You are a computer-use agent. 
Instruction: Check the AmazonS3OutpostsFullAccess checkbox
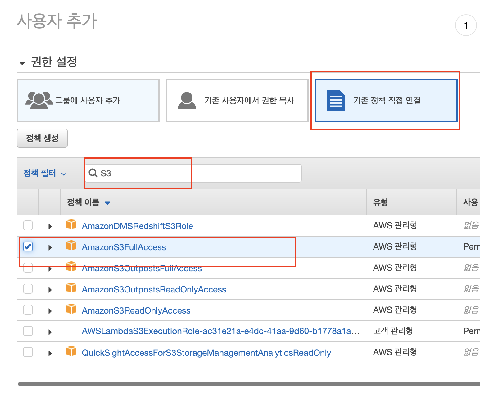[28, 268]
